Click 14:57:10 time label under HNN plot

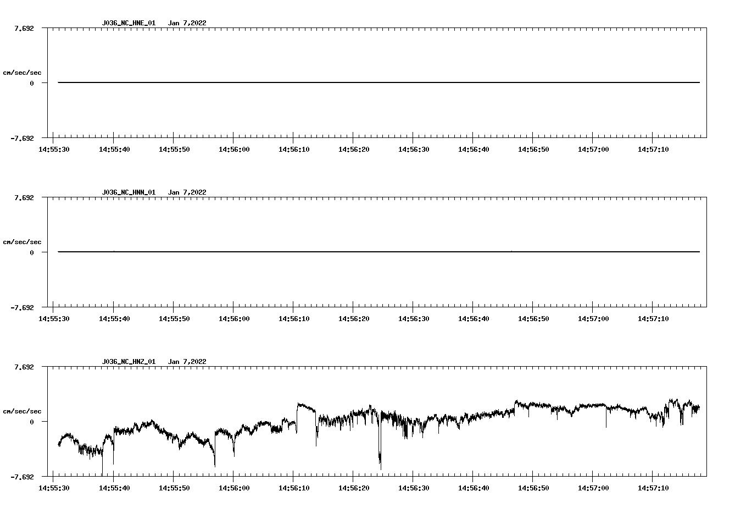653,319
